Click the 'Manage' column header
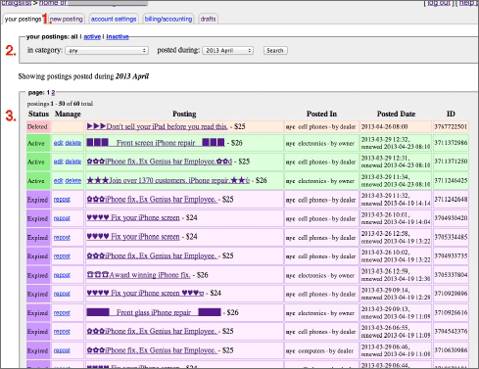This screenshot has height=369, width=479. point(68,114)
